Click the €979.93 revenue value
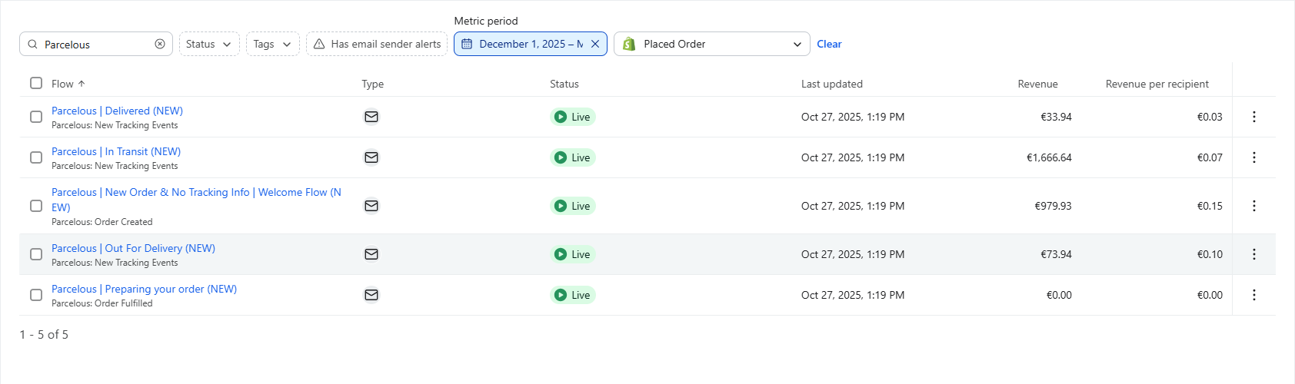1295x384 pixels. [1054, 206]
